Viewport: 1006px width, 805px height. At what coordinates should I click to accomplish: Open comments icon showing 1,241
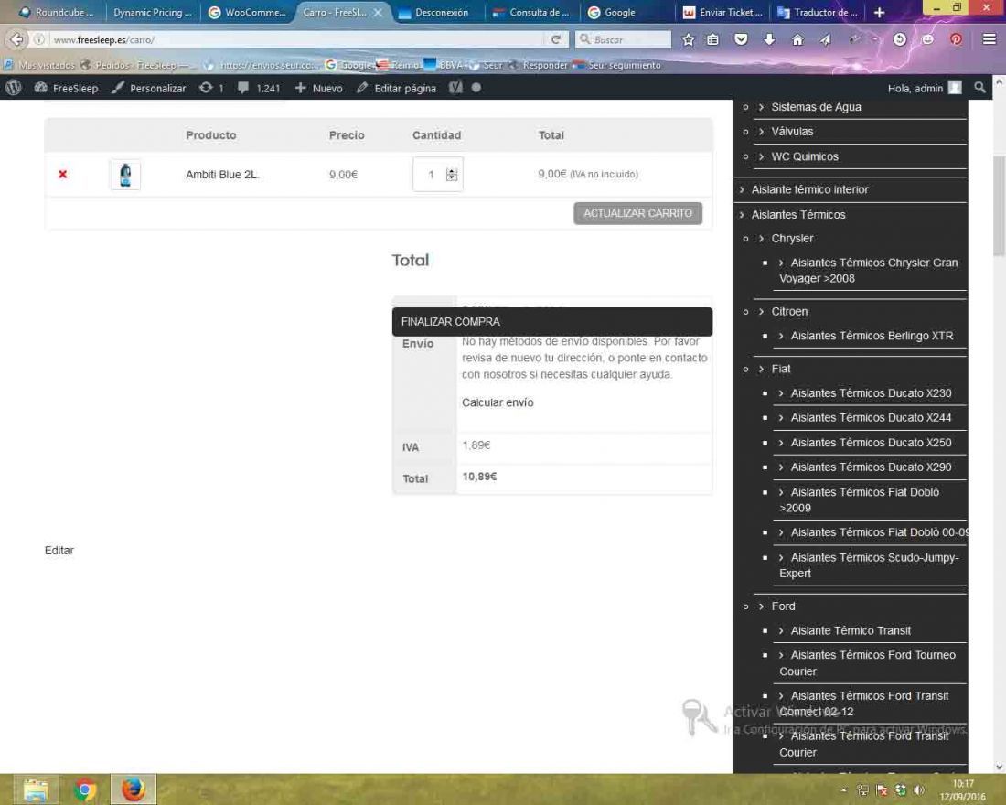click(259, 88)
